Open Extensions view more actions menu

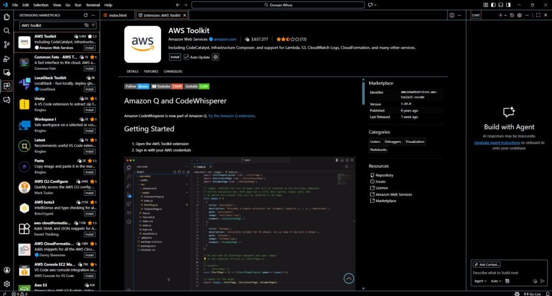93,15
